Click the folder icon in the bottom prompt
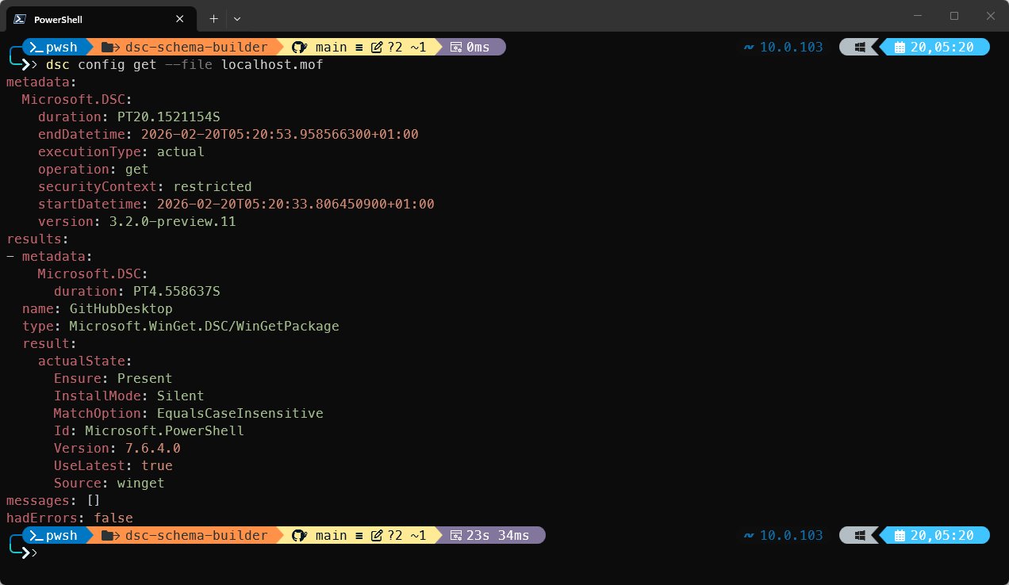Viewport: 1009px width, 585px height. tap(107, 535)
